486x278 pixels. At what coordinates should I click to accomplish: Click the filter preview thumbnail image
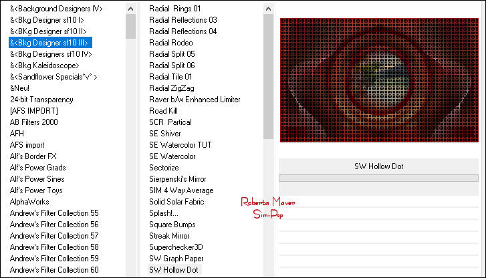tap(378, 80)
